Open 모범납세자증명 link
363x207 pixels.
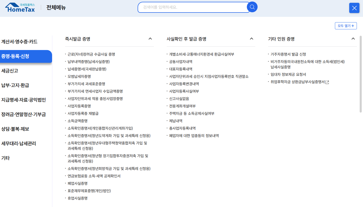tap(79, 77)
